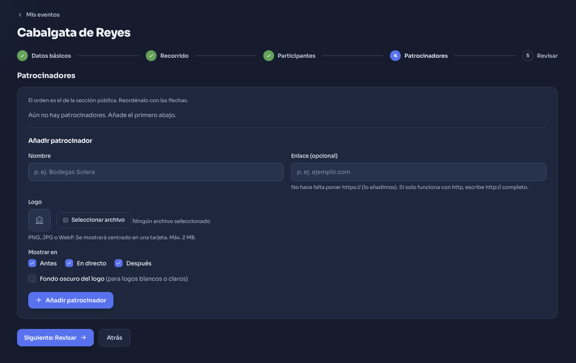Return to the Mis eventos link

[x=43, y=15]
